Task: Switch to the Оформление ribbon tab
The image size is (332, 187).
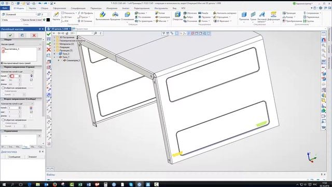Action: click(x=60, y=8)
